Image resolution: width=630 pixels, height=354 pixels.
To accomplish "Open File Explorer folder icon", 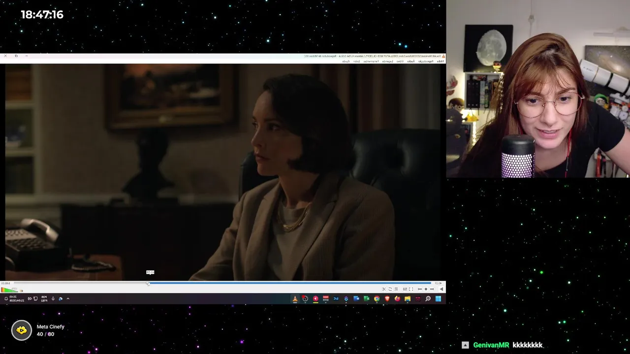I will 408,298.
